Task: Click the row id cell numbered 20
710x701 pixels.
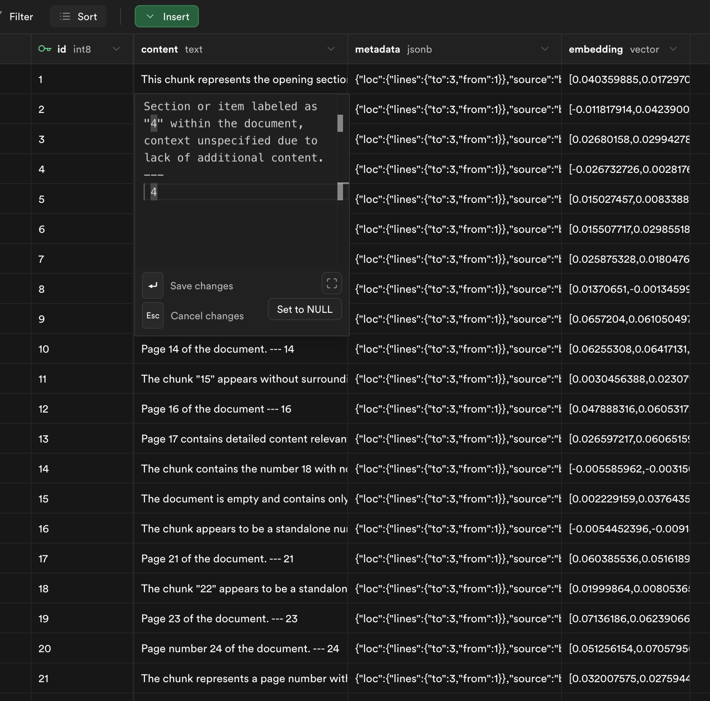Action: pos(81,648)
